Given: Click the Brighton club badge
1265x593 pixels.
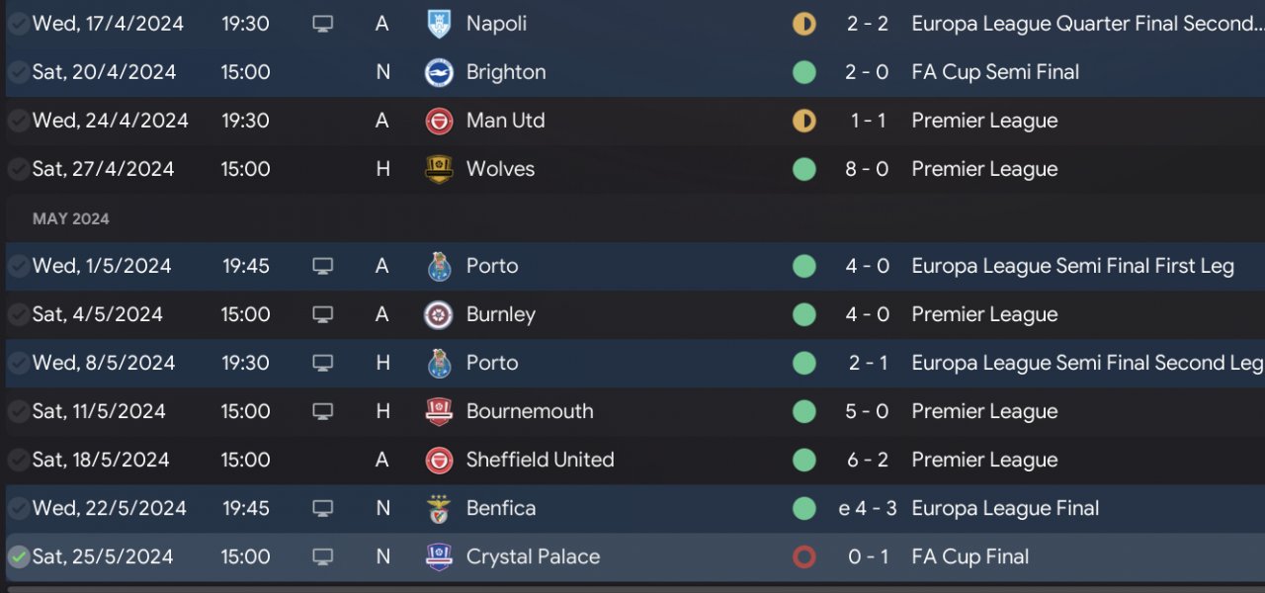Looking at the screenshot, I should 439,72.
